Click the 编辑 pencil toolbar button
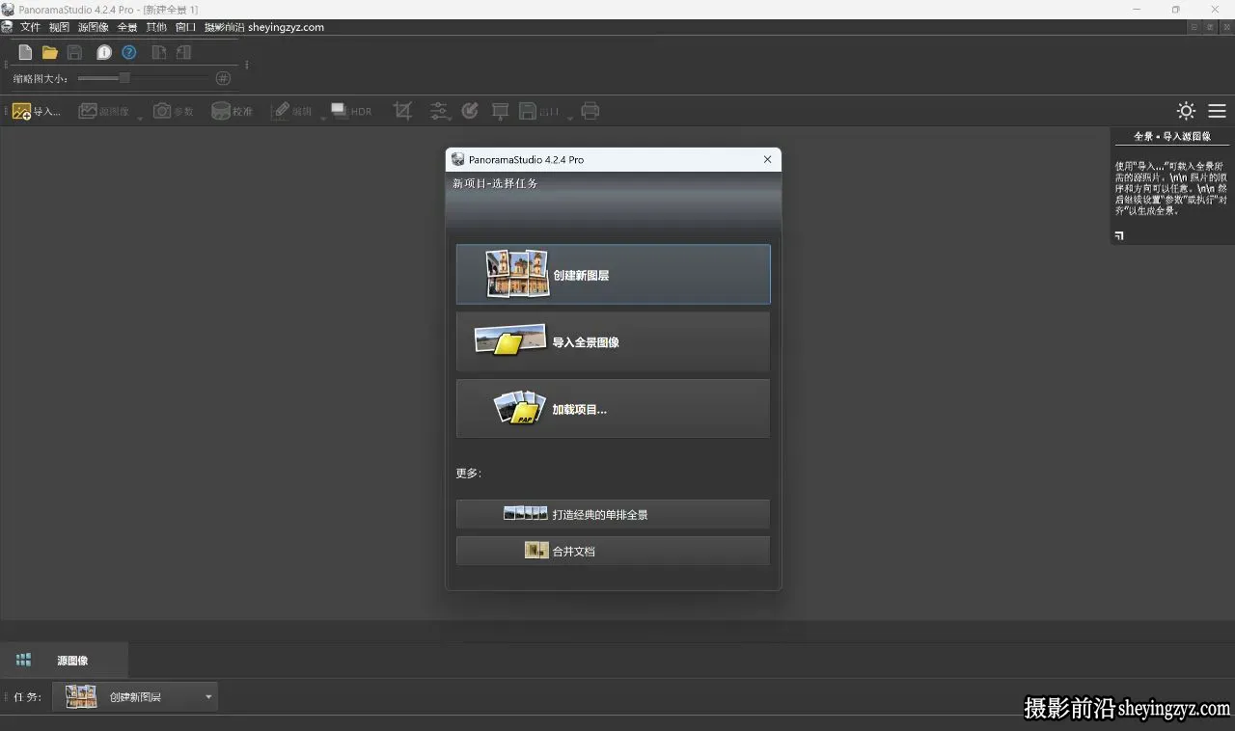 pos(291,111)
